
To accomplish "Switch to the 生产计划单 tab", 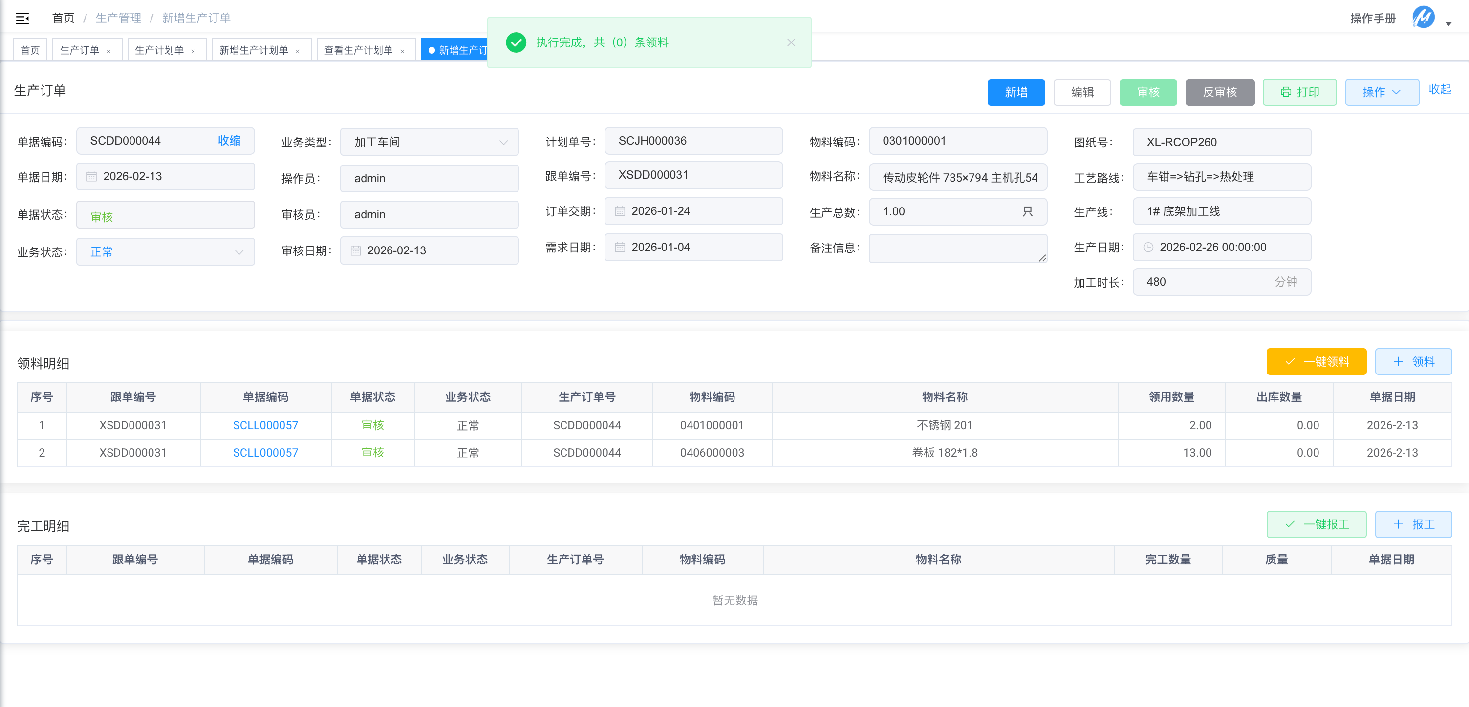I will (159, 50).
